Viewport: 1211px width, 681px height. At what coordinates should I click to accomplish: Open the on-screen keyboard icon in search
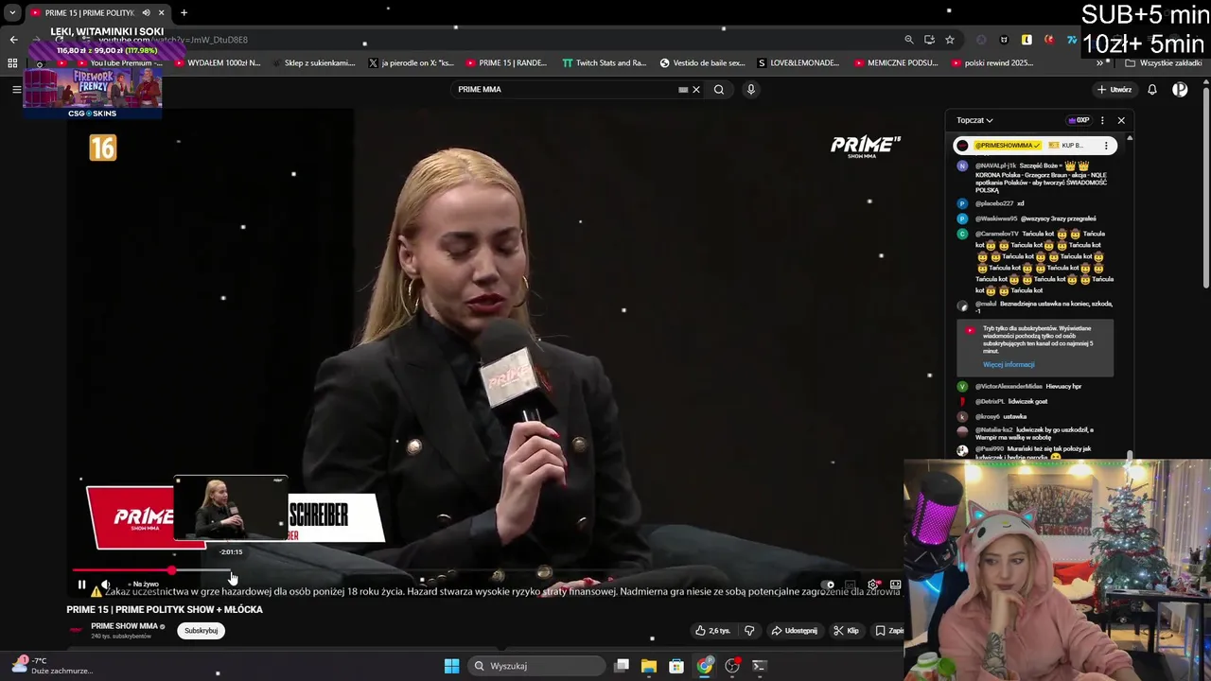click(x=683, y=90)
